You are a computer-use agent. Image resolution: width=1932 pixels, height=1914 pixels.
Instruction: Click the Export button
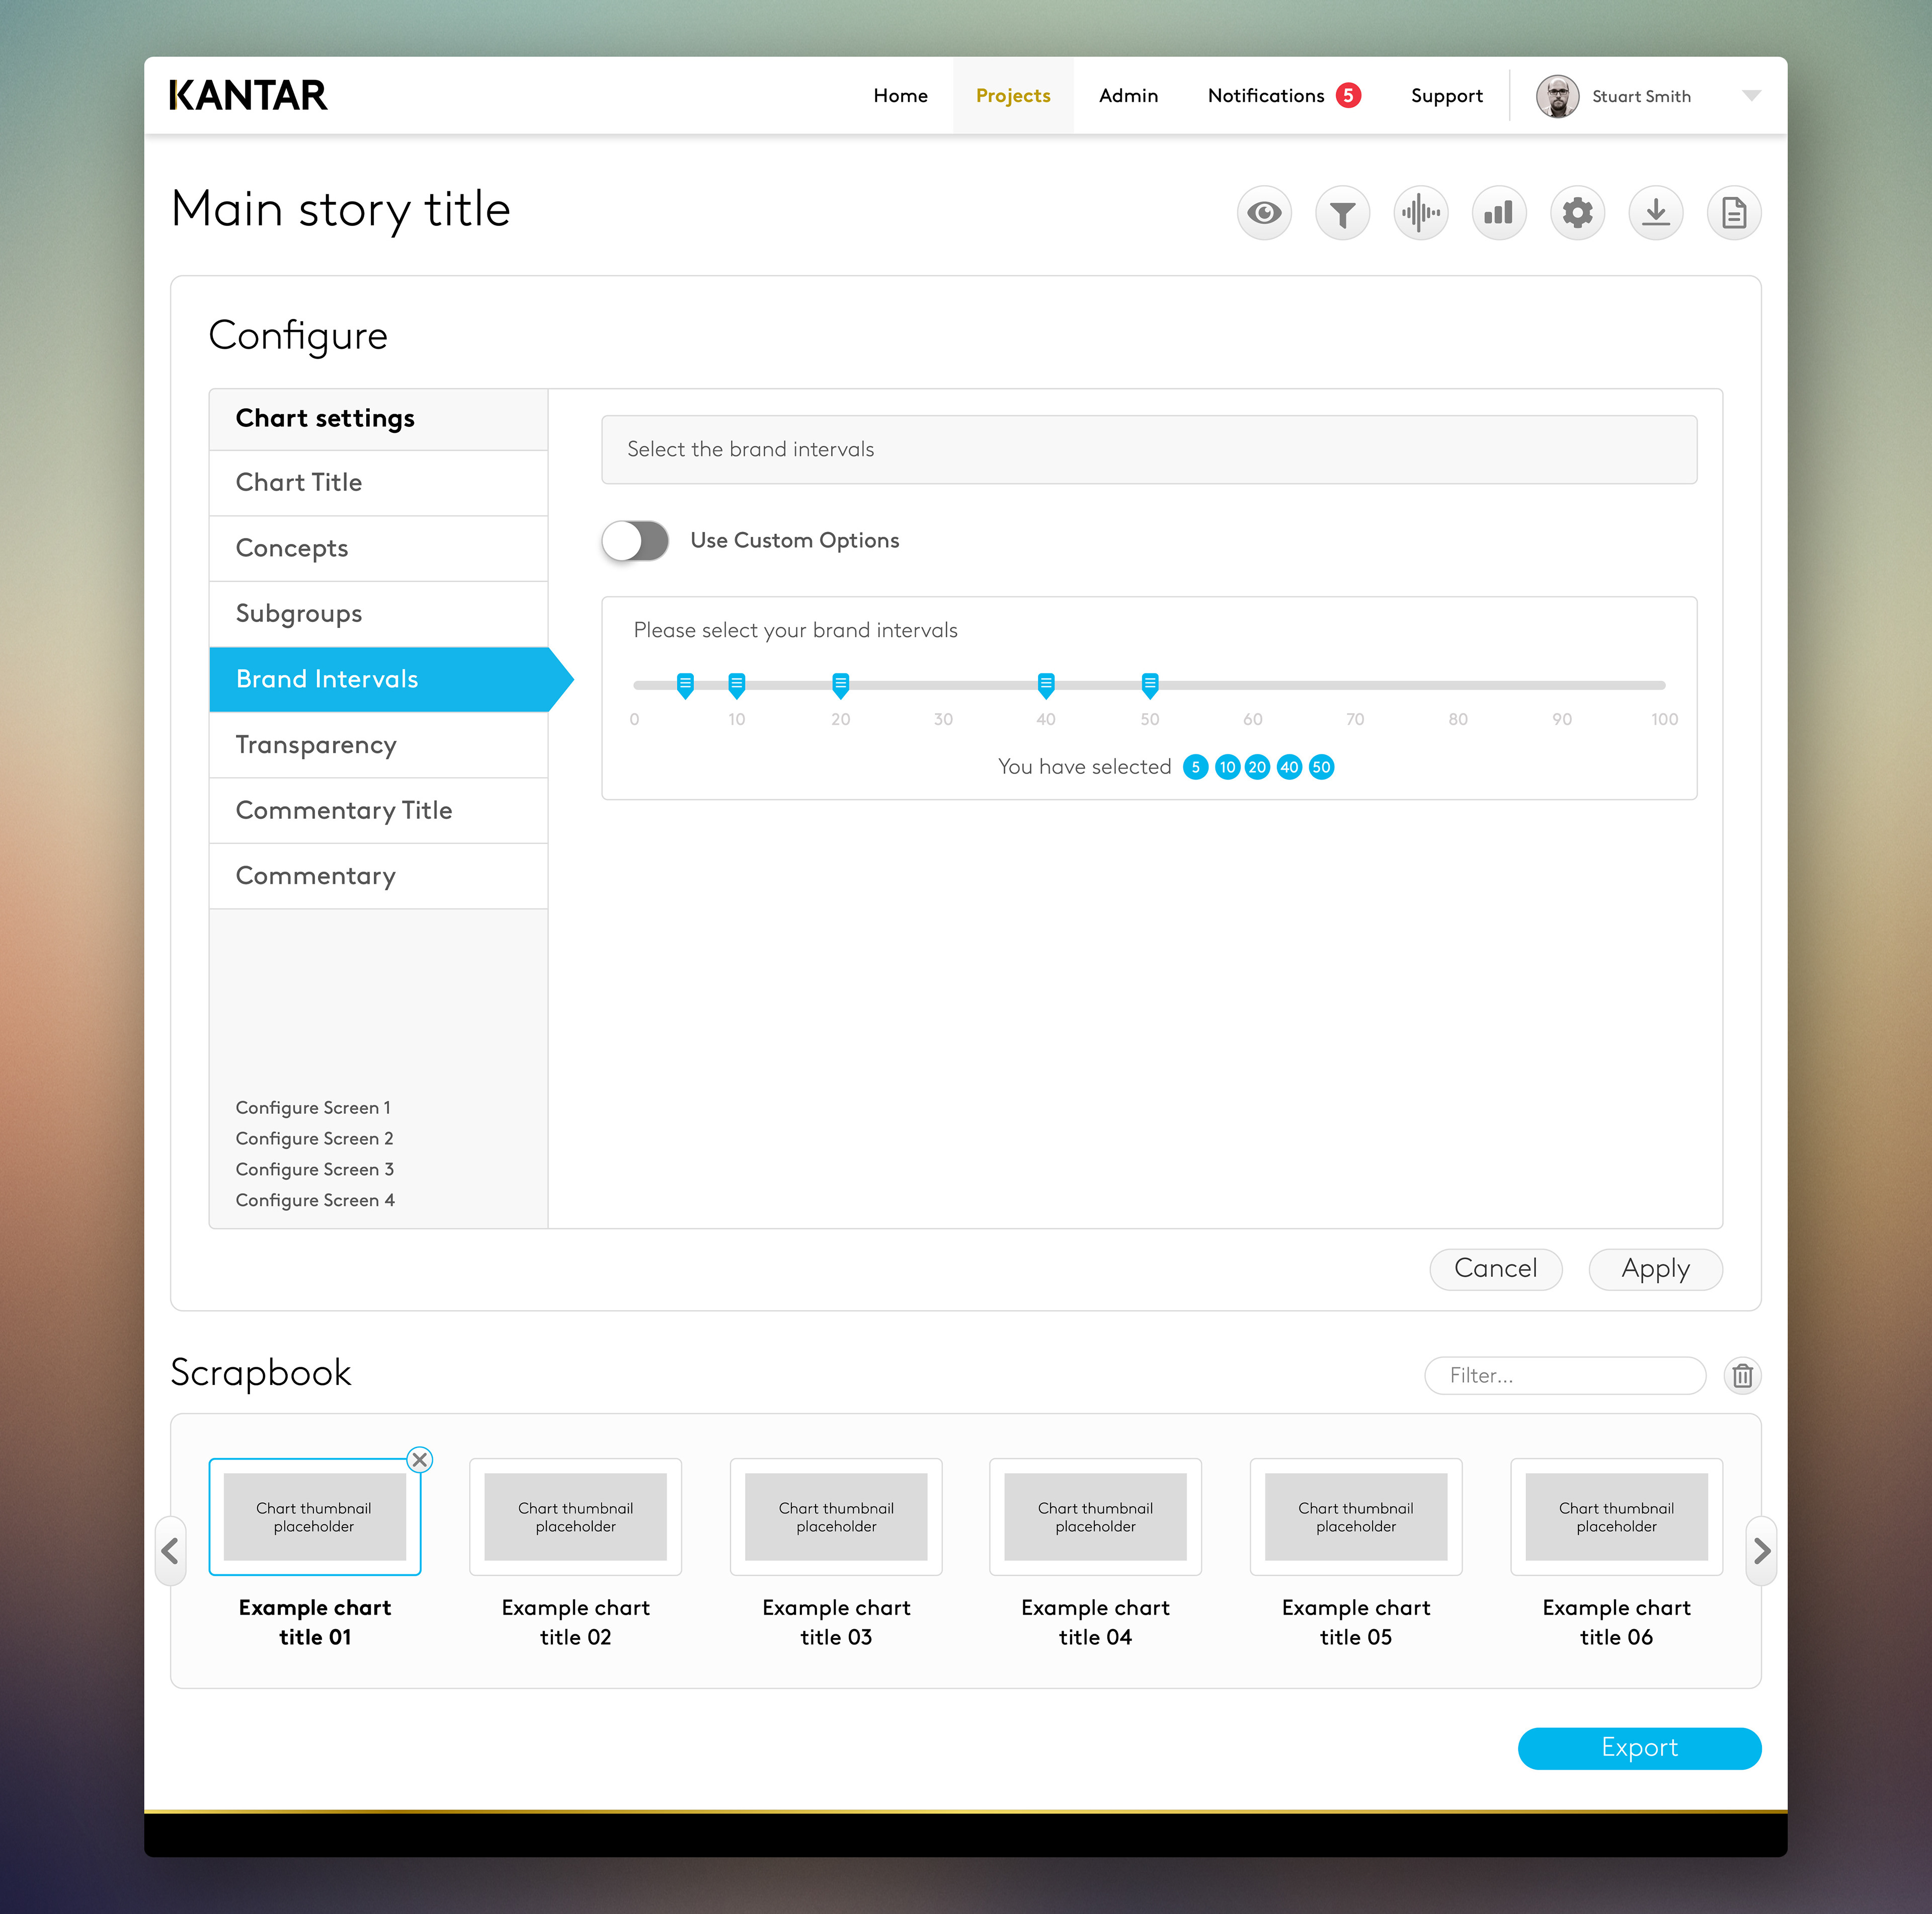[x=1639, y=1748]
